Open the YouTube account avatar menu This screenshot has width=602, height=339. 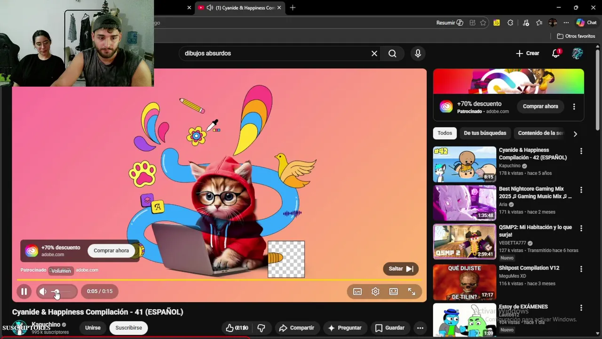pos(578,53)
